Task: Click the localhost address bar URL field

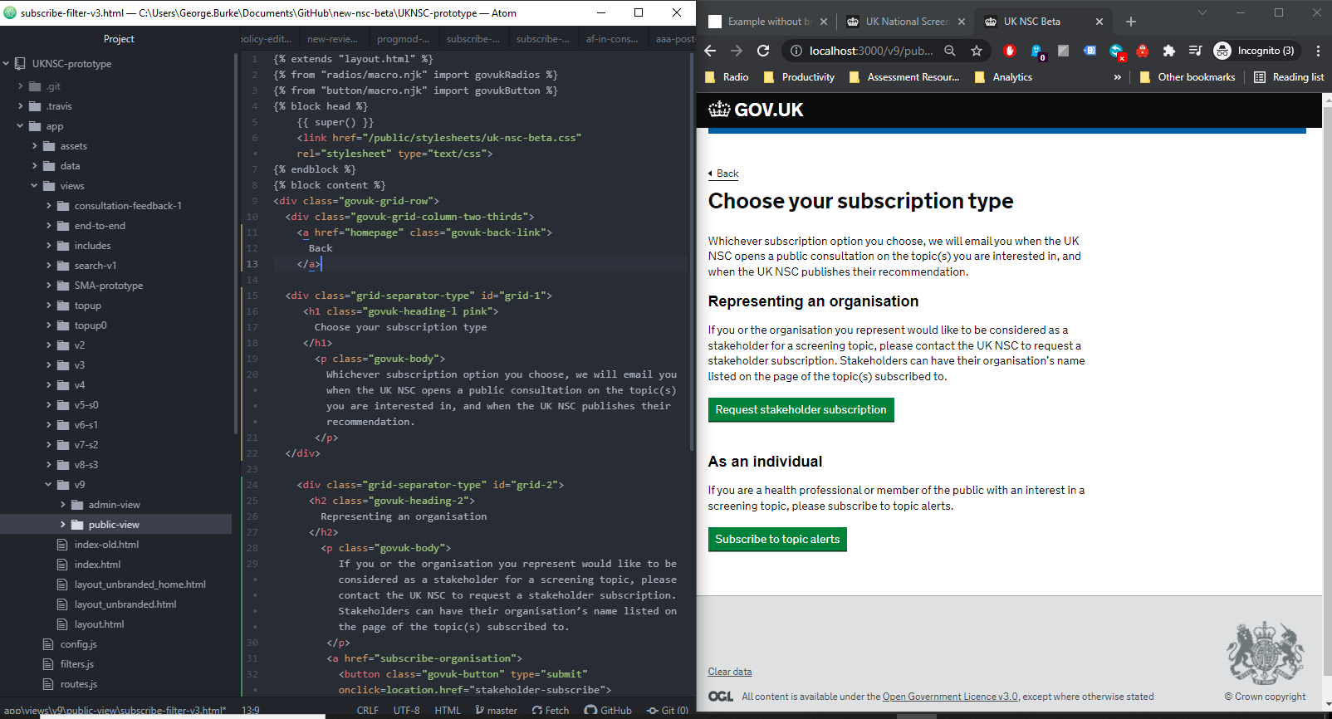Action: (871, 51)
